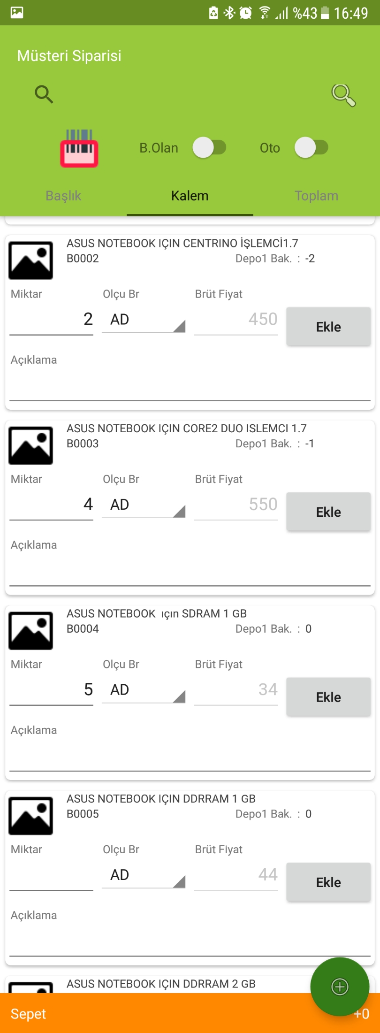Expand the Olçu Br dropdown for B0002
380x1033 pixels.
[x=144, y=320]
